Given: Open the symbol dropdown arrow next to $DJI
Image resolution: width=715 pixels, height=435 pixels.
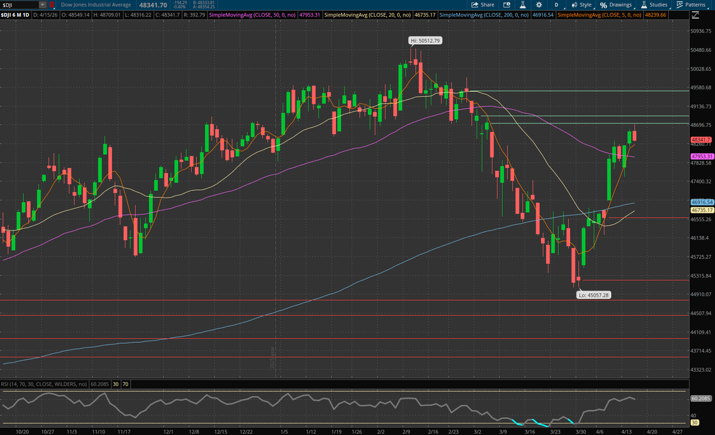Looking at the screenshot, I should point(42,5).
